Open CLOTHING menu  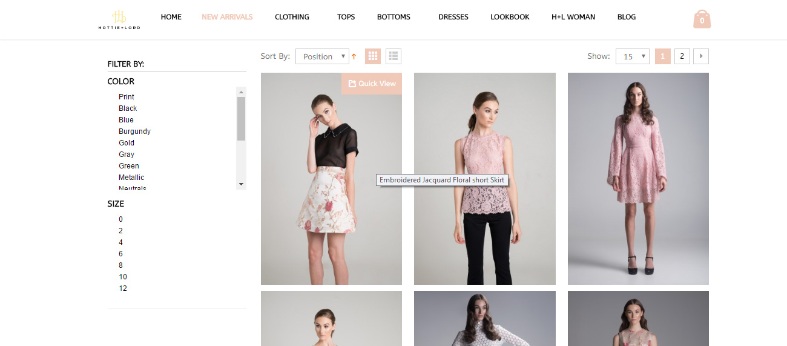coord(292,17)
